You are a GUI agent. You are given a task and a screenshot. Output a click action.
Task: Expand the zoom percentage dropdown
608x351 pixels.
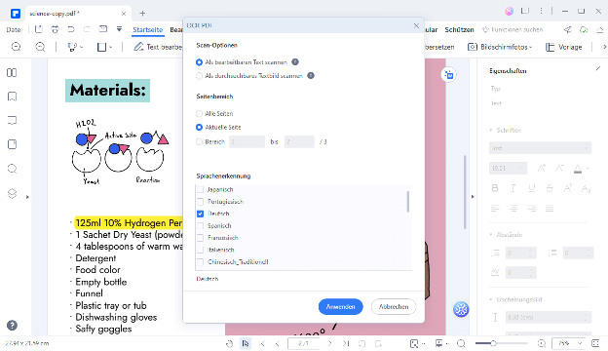(x=580, y=343)
